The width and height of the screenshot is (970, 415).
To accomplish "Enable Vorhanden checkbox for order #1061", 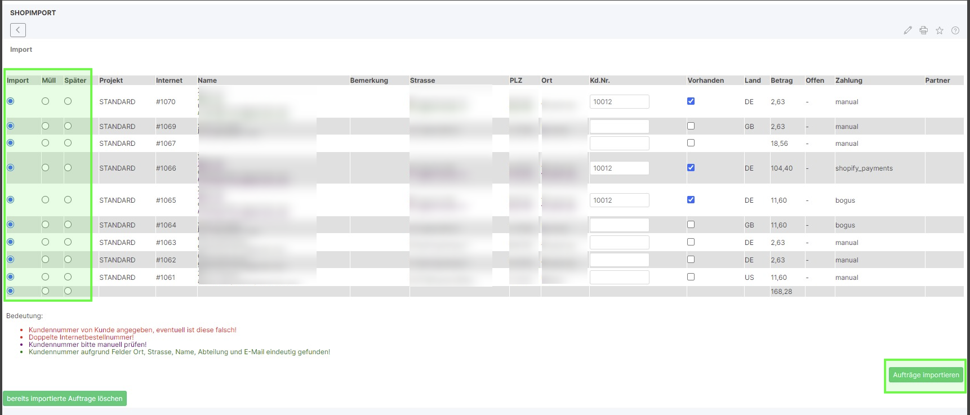I will 691,277.
